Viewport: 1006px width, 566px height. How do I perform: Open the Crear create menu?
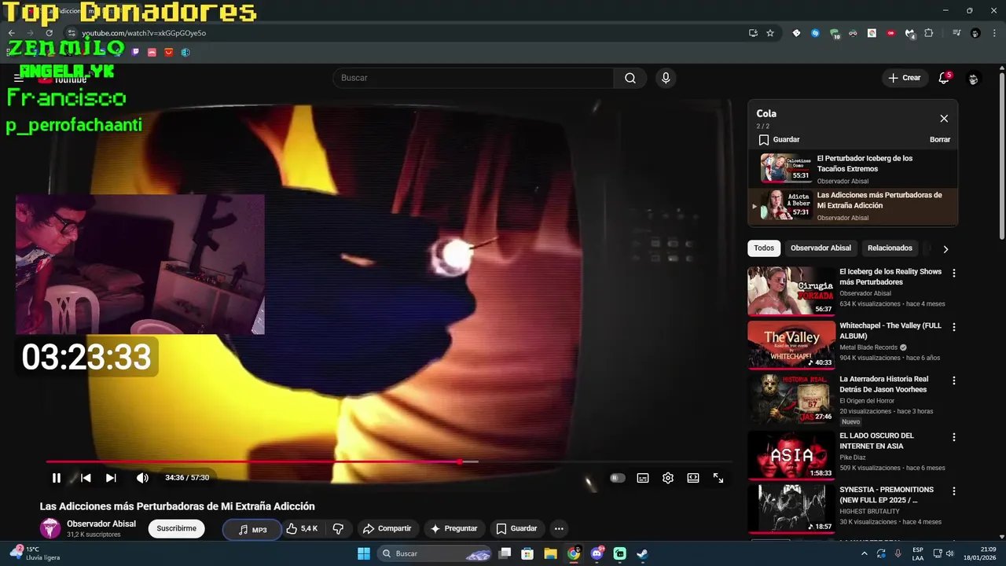coord(905,78)
